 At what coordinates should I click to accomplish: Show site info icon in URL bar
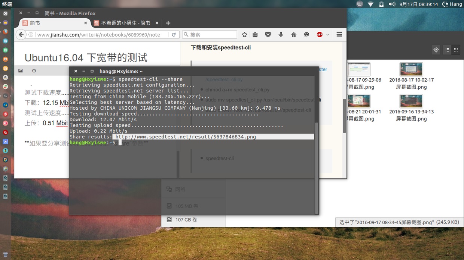31,35
